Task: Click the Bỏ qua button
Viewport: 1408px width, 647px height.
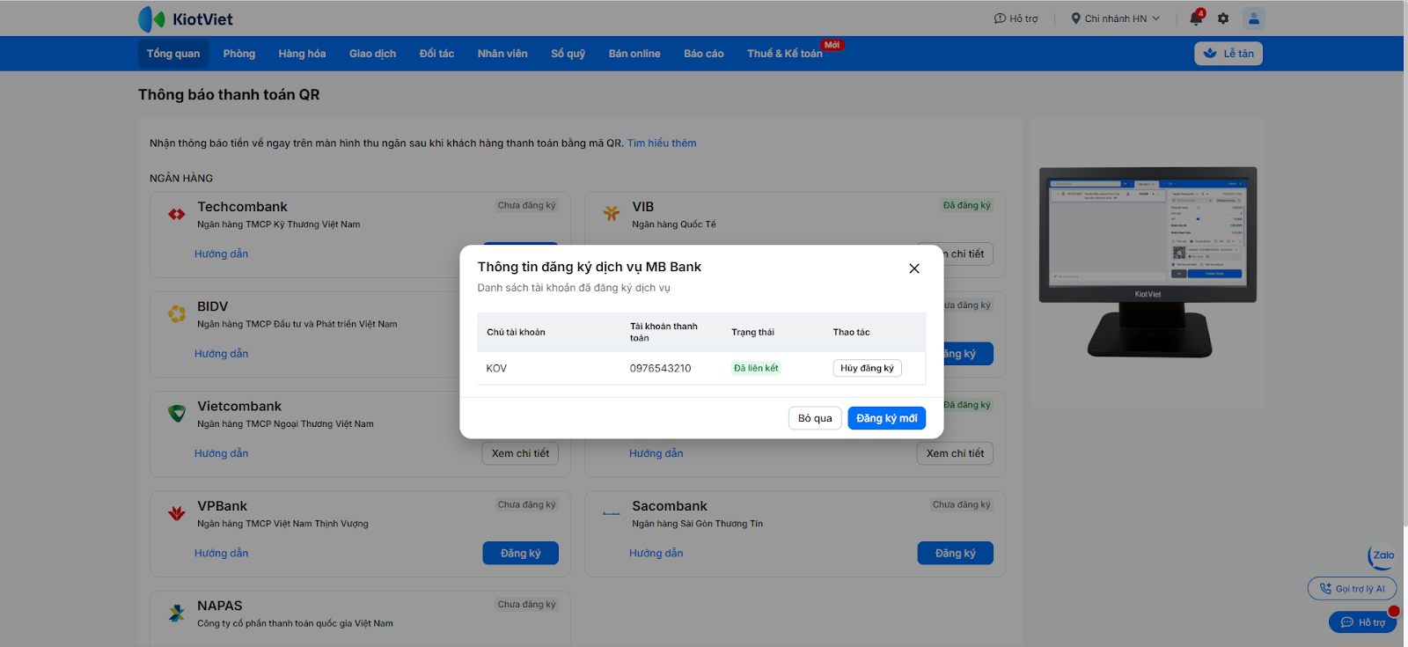Action: 815,418
